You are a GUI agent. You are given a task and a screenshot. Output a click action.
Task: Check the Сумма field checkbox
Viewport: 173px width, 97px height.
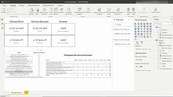[x=158, y=64]
